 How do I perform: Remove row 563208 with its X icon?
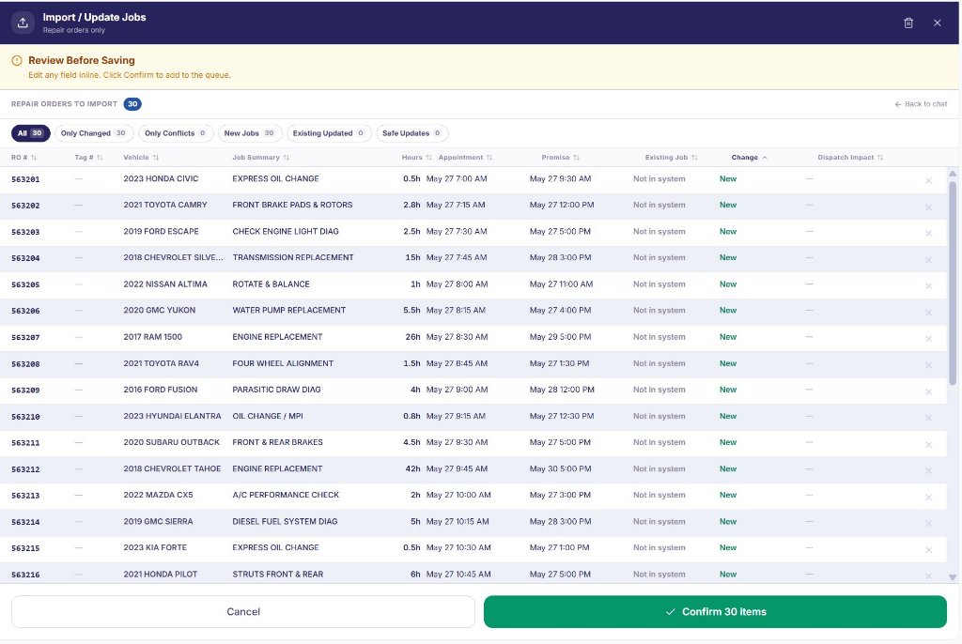928,365
